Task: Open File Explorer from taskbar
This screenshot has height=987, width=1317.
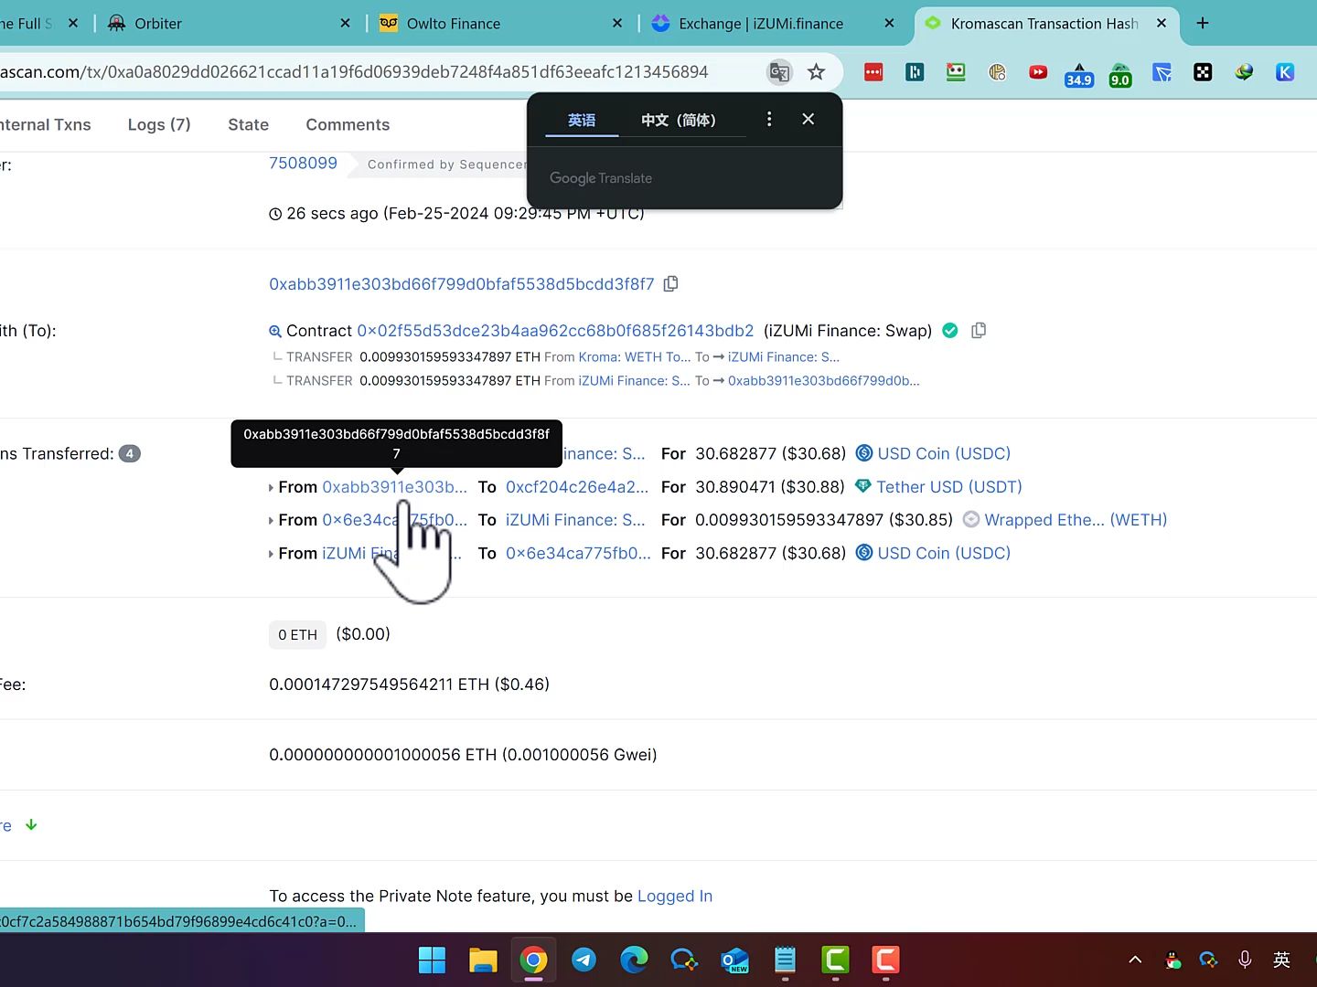Action: [x=482, y=960]
